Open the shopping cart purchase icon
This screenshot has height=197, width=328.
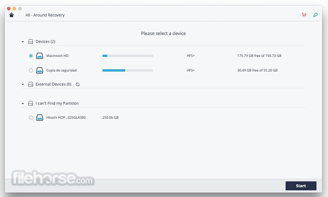point(304,15)
